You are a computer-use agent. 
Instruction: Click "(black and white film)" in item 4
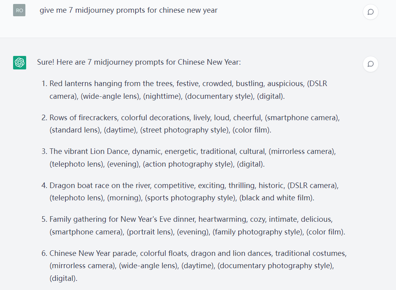tap(277, 198)
